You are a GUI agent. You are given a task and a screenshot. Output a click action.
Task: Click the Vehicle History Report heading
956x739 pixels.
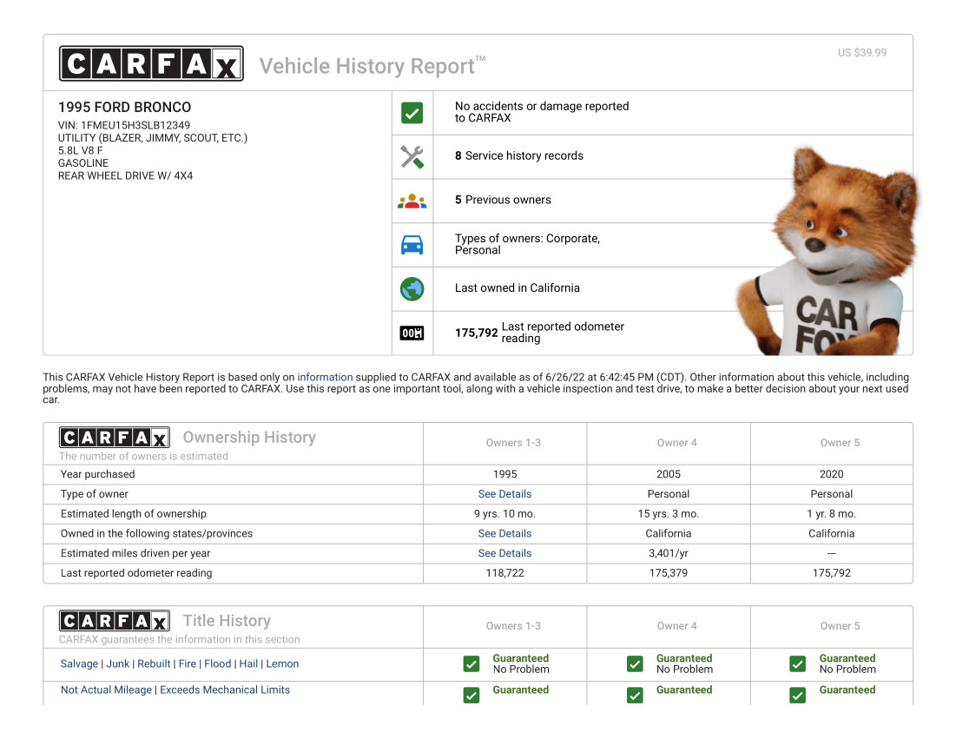click(372, 66)
